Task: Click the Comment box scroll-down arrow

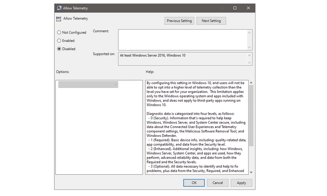Action: click(249, 47)
